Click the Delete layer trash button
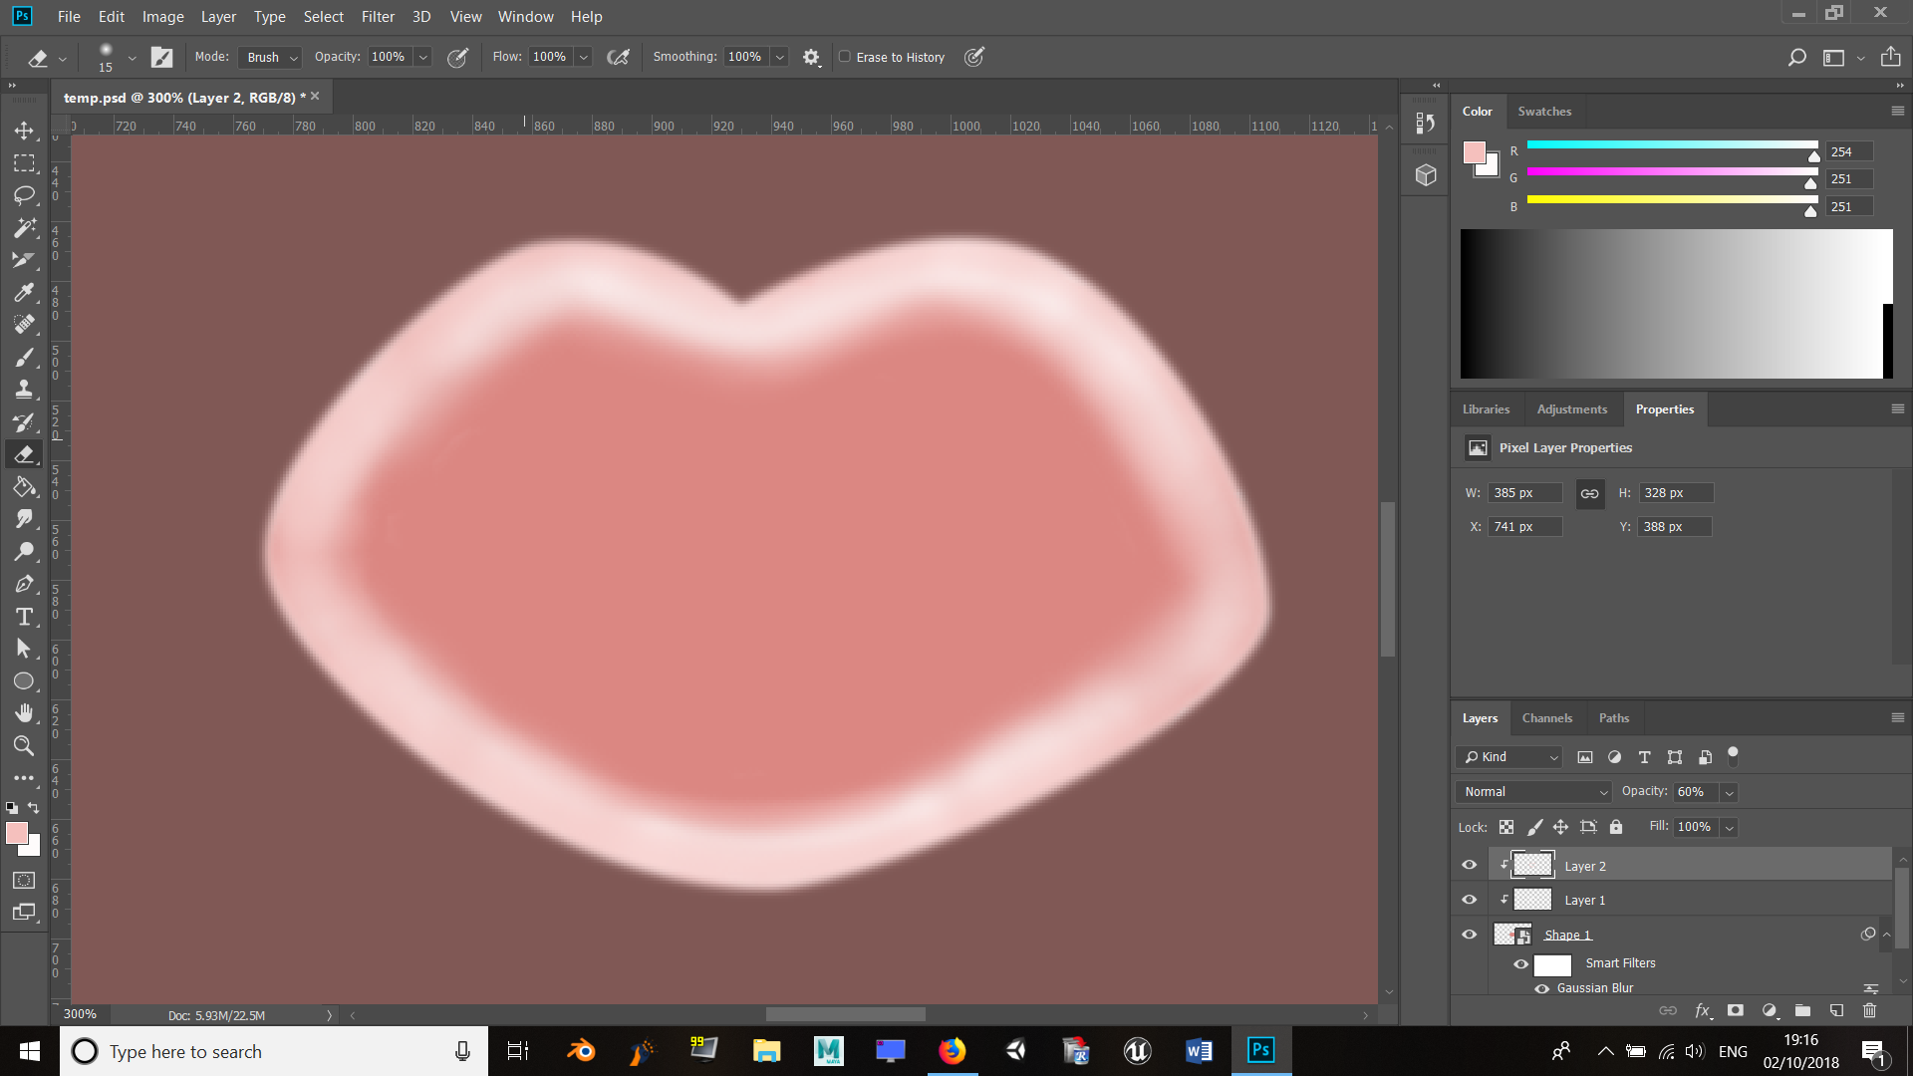Image resolution: width=1913 pixels, height=1076 pixels. click(x=1870, y=1010)
